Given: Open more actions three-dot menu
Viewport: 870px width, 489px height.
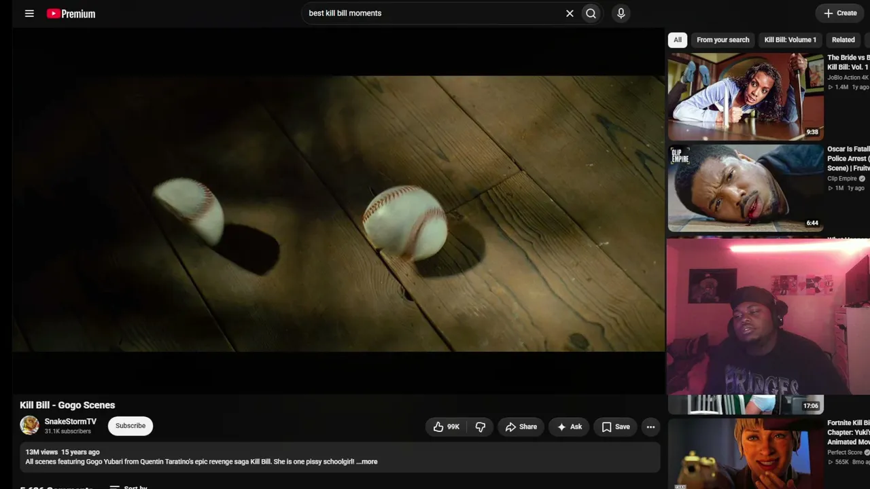Looking at the screenshot, I should [x=650, y=427].
